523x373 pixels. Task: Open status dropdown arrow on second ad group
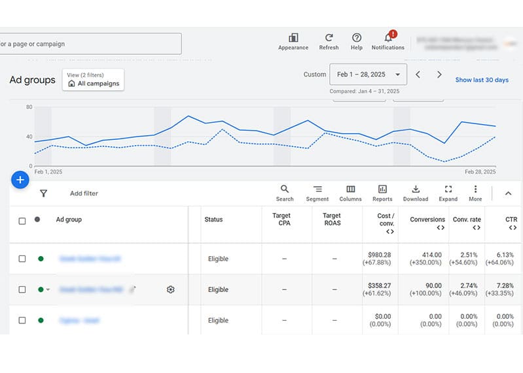[x=48, y=289]
